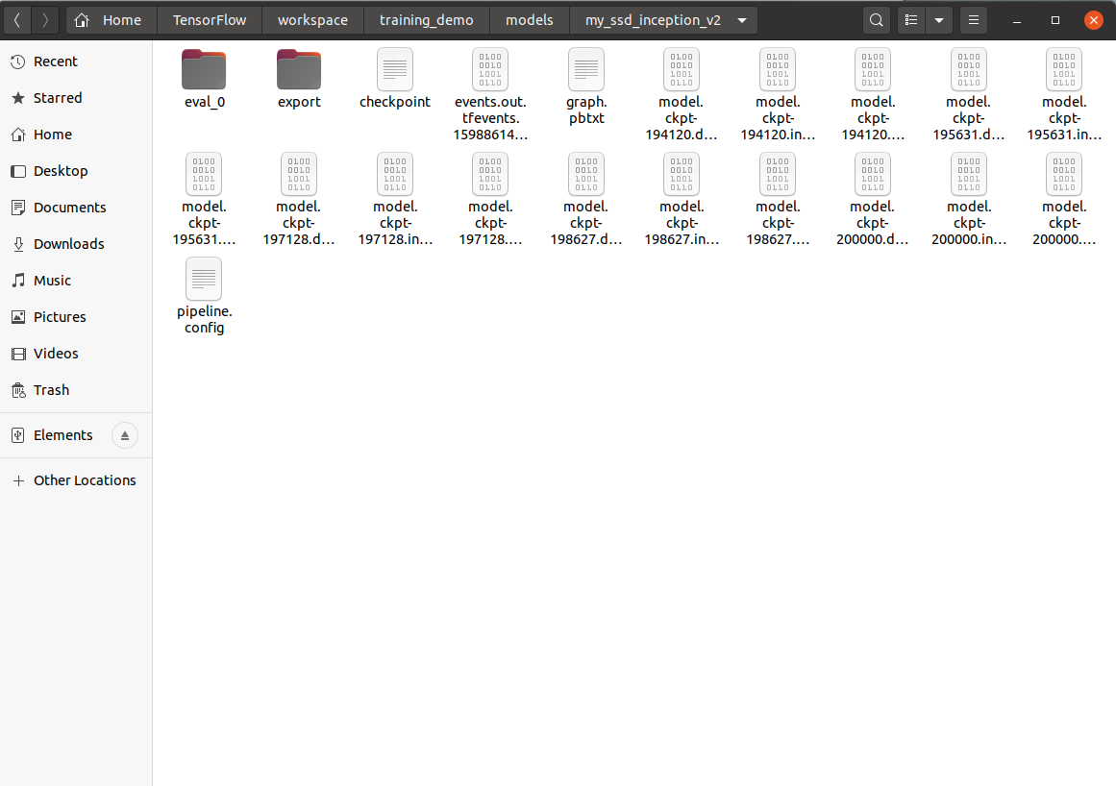Eject the Elements drive

(125, 435)
